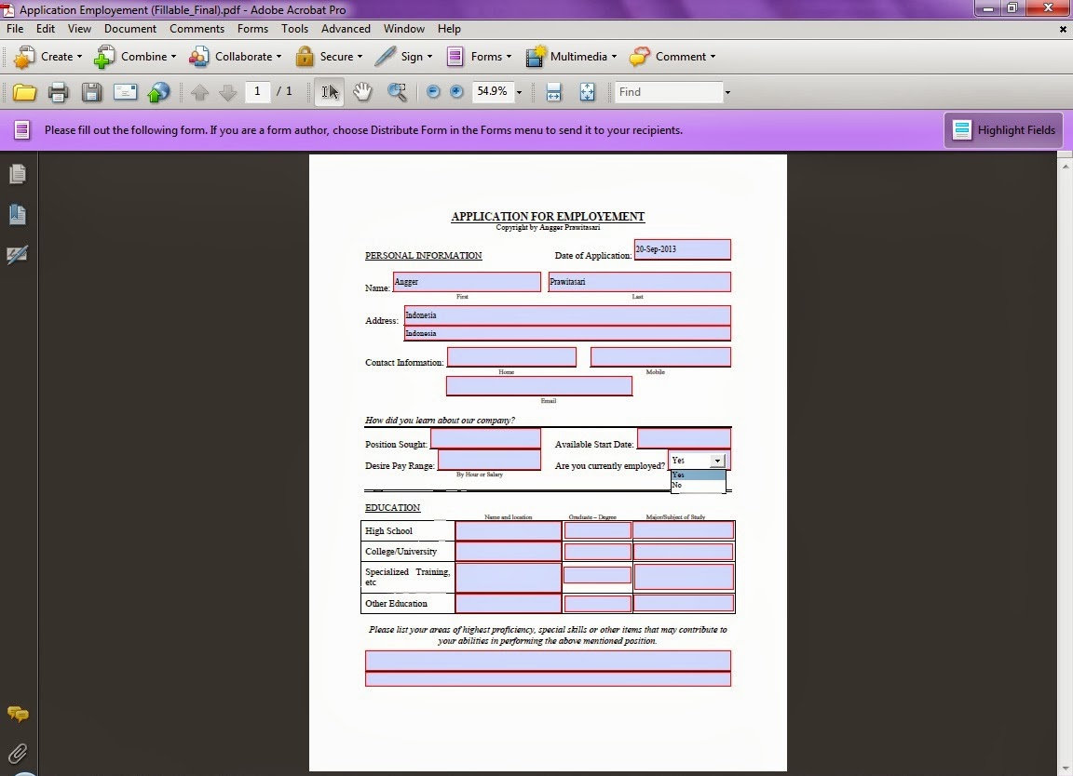Open the Window menu
This screenshot has height=776, width=1073.
click(x=403, y=29)
